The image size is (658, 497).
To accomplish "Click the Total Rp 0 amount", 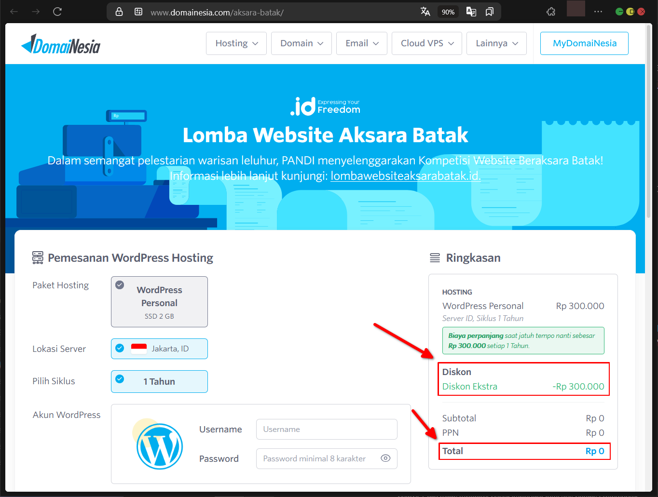I will click(595, 451).
